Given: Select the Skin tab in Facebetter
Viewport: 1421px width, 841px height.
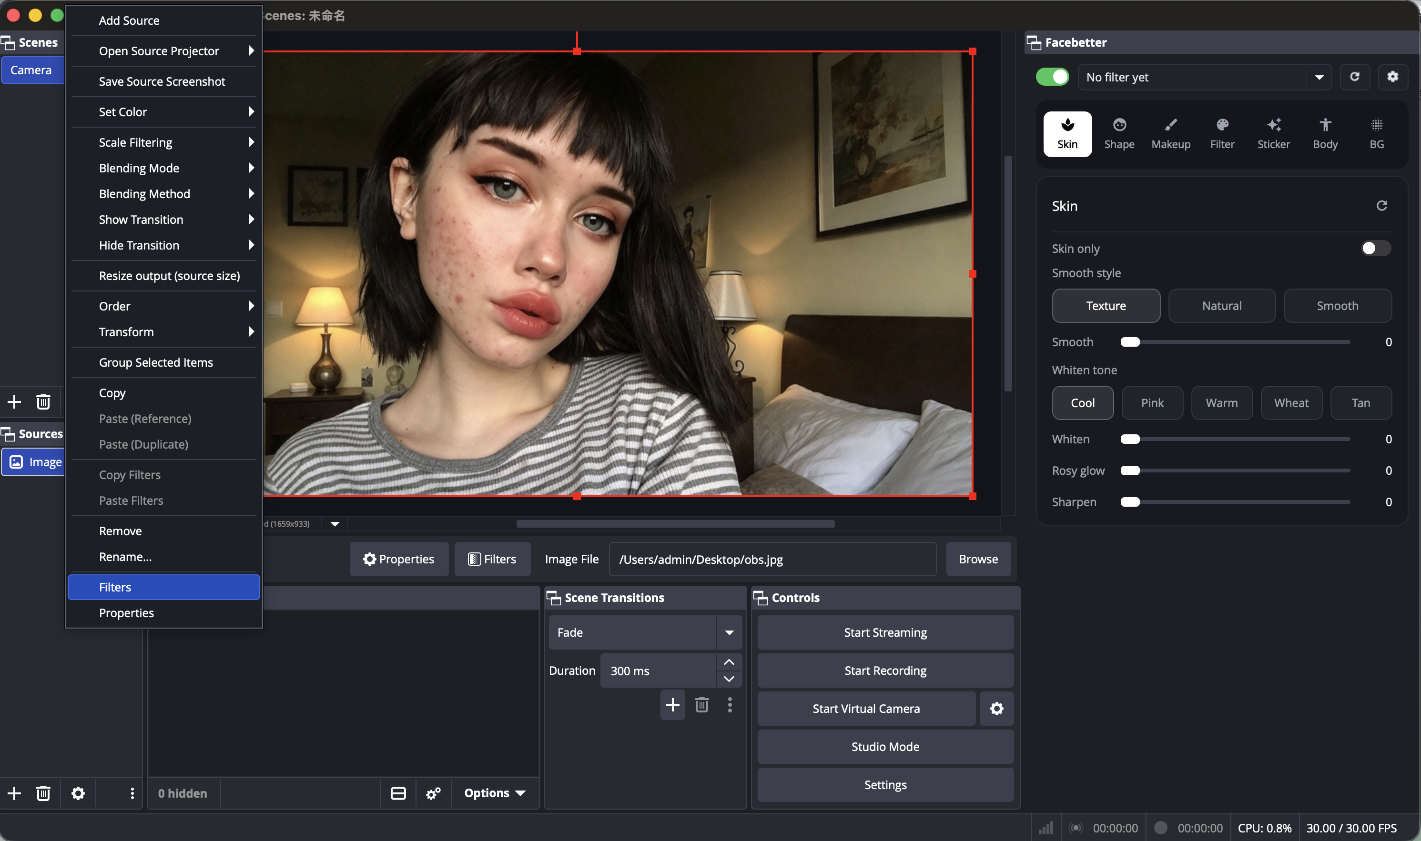Looking at the screenshot, I should (x=1067, y=134).
